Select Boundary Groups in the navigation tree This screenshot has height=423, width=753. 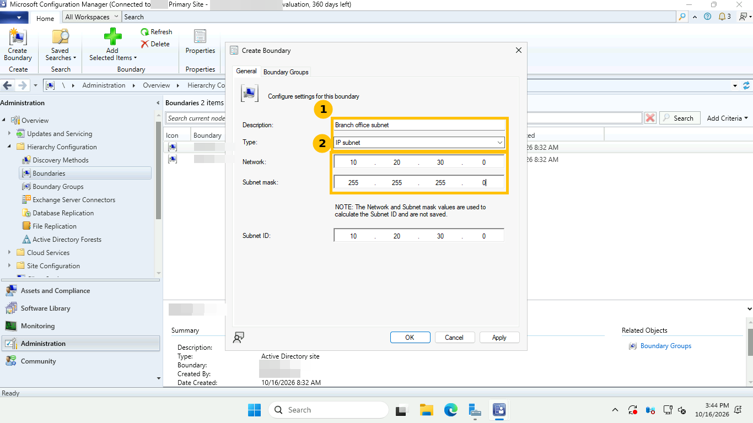click(58, 187)
